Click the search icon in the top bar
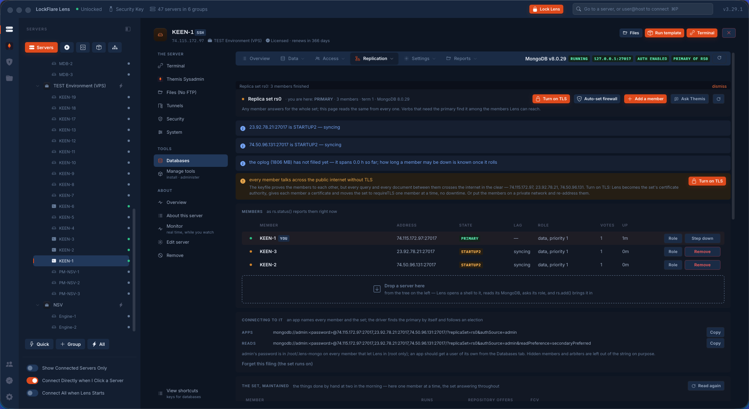 [579, 9]
